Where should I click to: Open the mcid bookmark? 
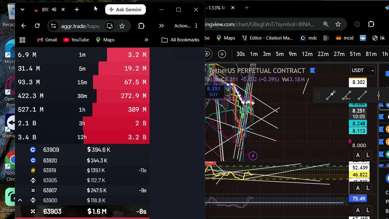(x=345, y=38)
